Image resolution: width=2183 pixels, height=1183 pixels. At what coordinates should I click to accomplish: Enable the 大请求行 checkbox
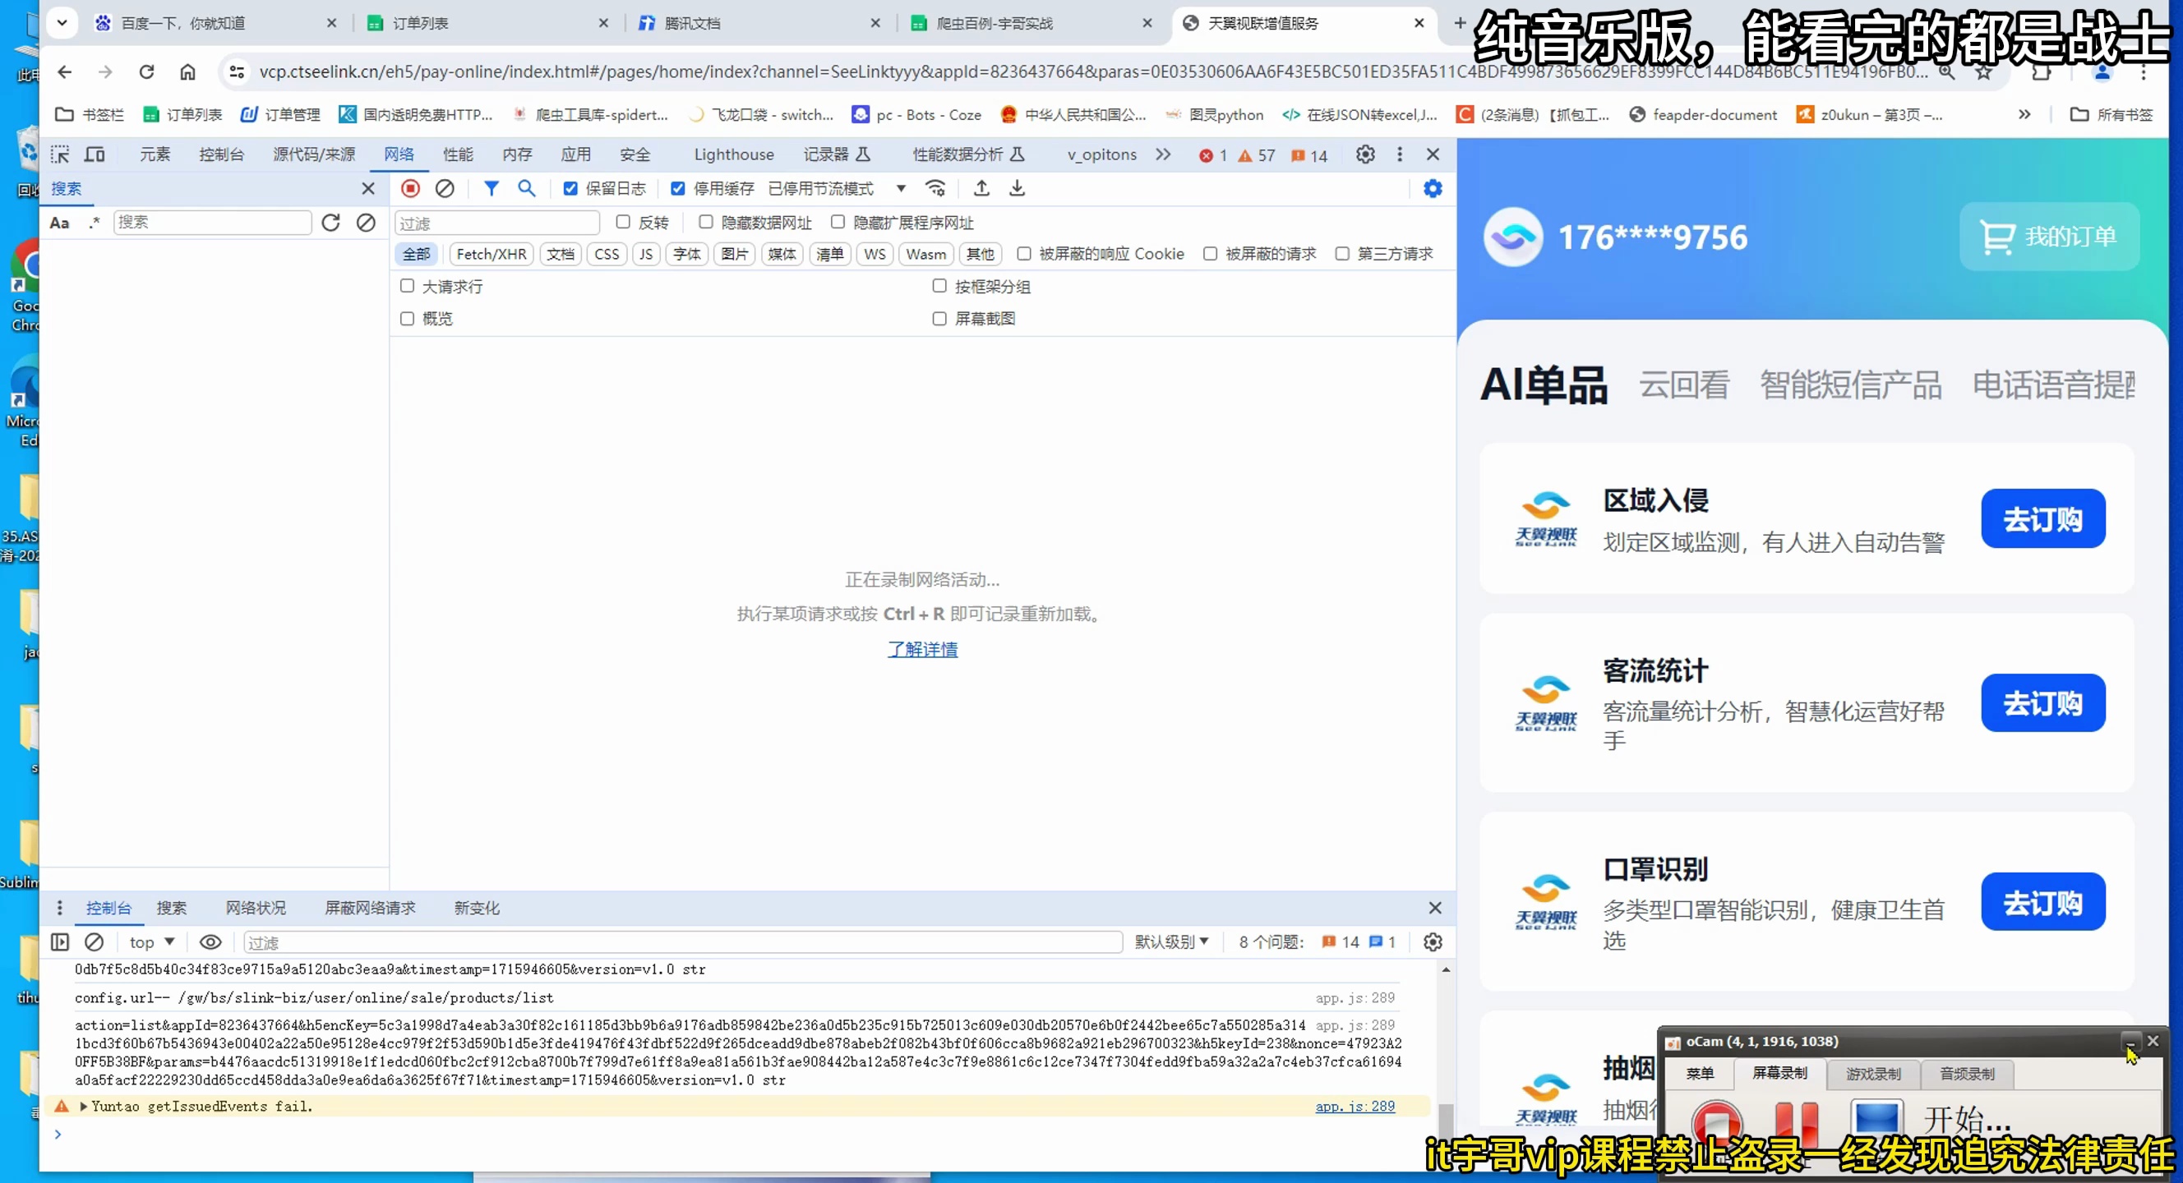pos(407,286)
